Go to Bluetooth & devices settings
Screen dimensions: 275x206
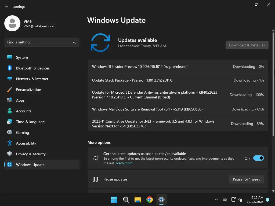[x=42, y=68]
